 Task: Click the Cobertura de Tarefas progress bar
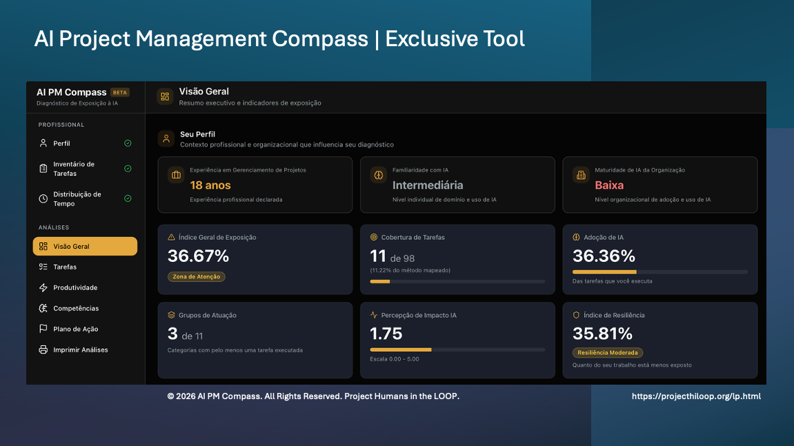pyautogui.click(x=457, y=281)
